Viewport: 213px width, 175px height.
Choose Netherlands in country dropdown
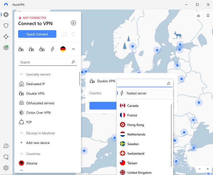tap(144, 134)
